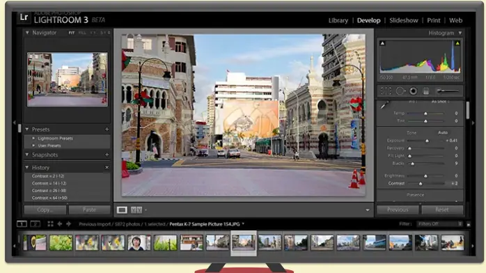Click the right panel scrollbar
Image resolution: width=486 pixels, height=273 pixels.
pos(468,110)
